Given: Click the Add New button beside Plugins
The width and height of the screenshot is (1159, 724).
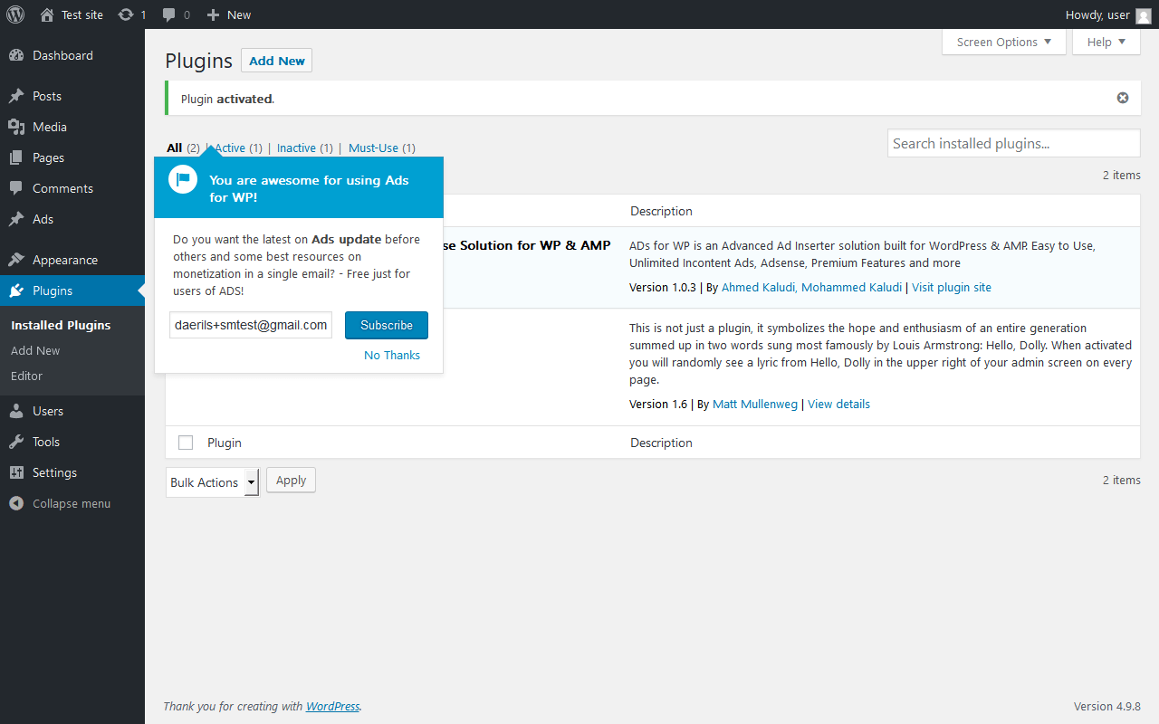Looking at the screenshot, I should (x=276, y=61).
